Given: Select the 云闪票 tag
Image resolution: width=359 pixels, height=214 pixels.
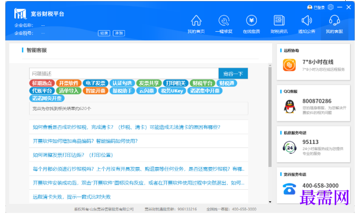Looking at the screenshot, I should 147,91.
